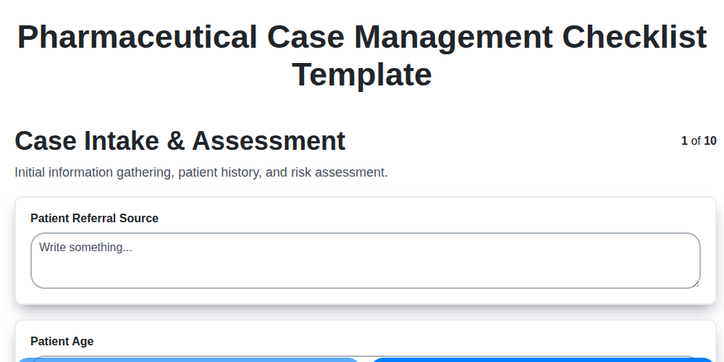Click the light blue button at bottom left
Screen dimensions: 724x362
coord(187,359)
